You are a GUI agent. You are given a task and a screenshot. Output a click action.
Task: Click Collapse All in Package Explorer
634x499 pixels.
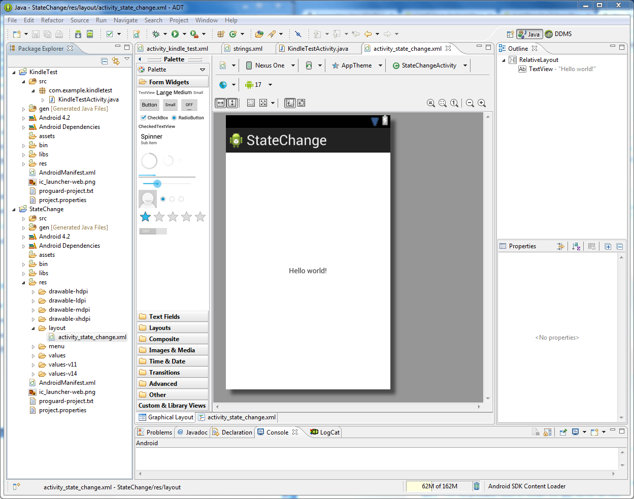104,61
